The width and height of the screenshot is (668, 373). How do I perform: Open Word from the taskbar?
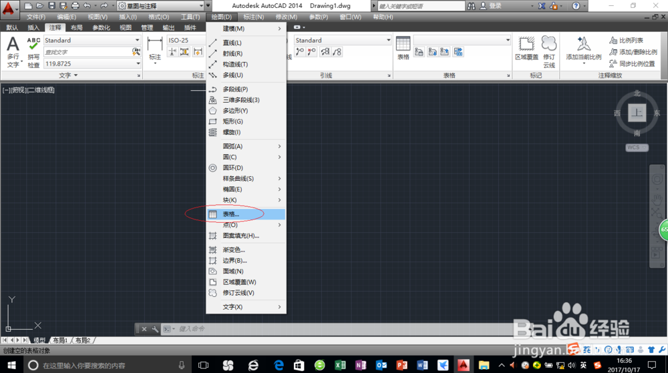[422, 366]
